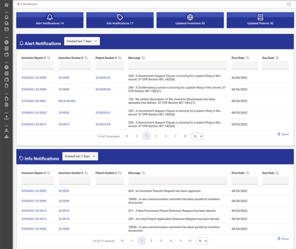The image size is (296, 249).
Task: Open the user profile icon in sidebar
Action: coord(7,130)
